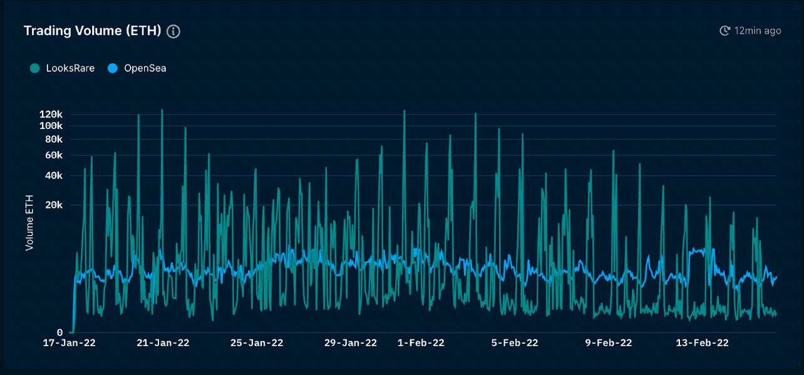
Task: Click the 12min ago last-updated text
Action: [759, 30]
